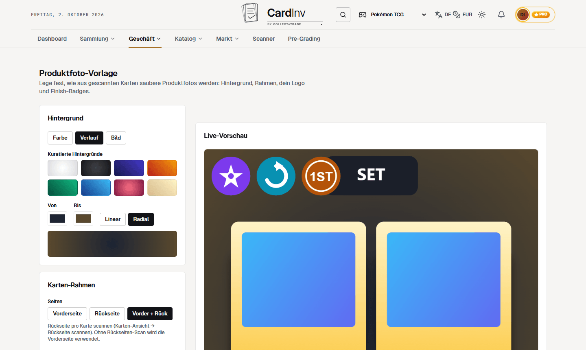Image resolution: width=586 pixels, height=350 pixels.
Task: Click the orange 1ST edition badge
Action: point(321,176)
